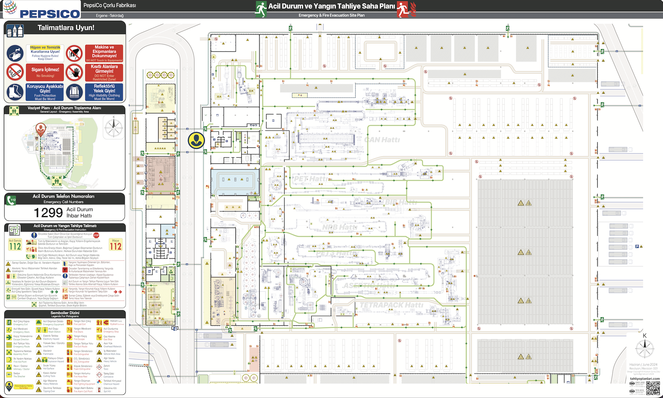
Task: Click the restricted zone hand-stop icon
Action: click(x=74, y=72)
